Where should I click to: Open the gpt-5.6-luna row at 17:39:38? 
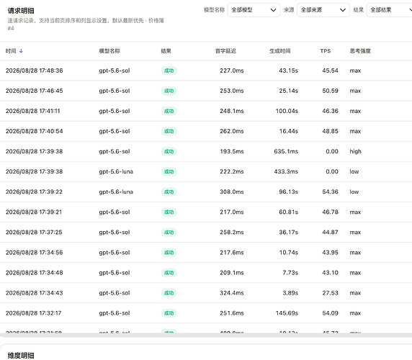click(206, 172)
